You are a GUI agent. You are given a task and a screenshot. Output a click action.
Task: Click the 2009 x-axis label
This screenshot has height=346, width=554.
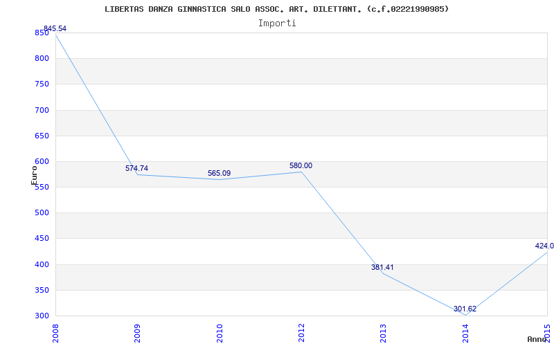[137, 333]
